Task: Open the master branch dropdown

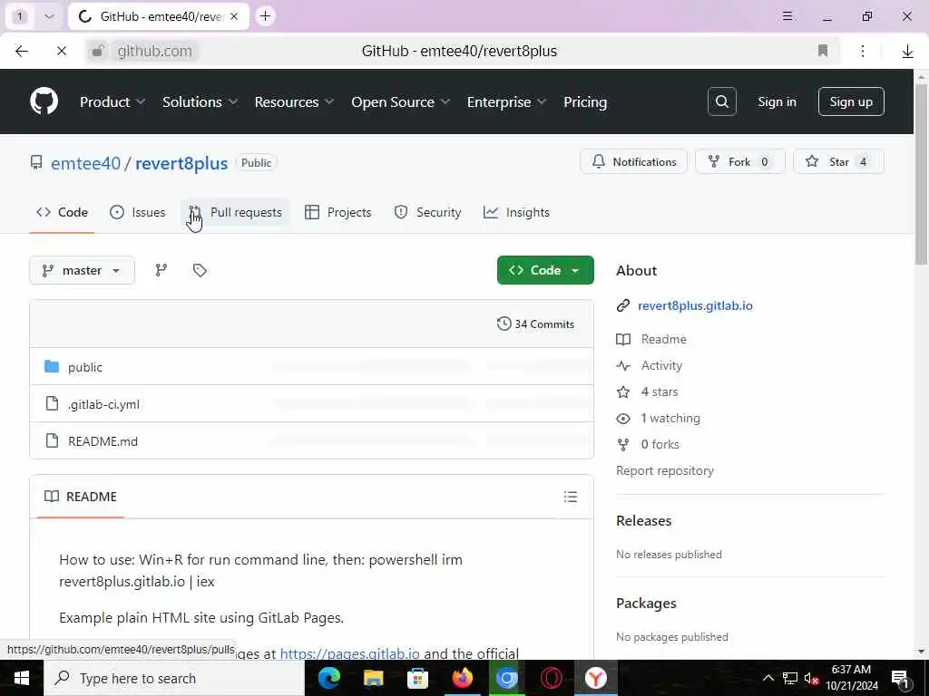Action: coord(82,270)
